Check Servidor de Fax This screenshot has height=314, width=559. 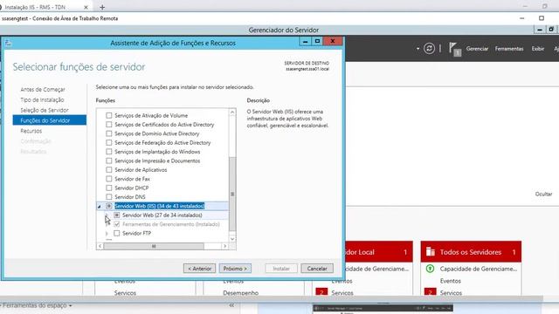[108, 179]
